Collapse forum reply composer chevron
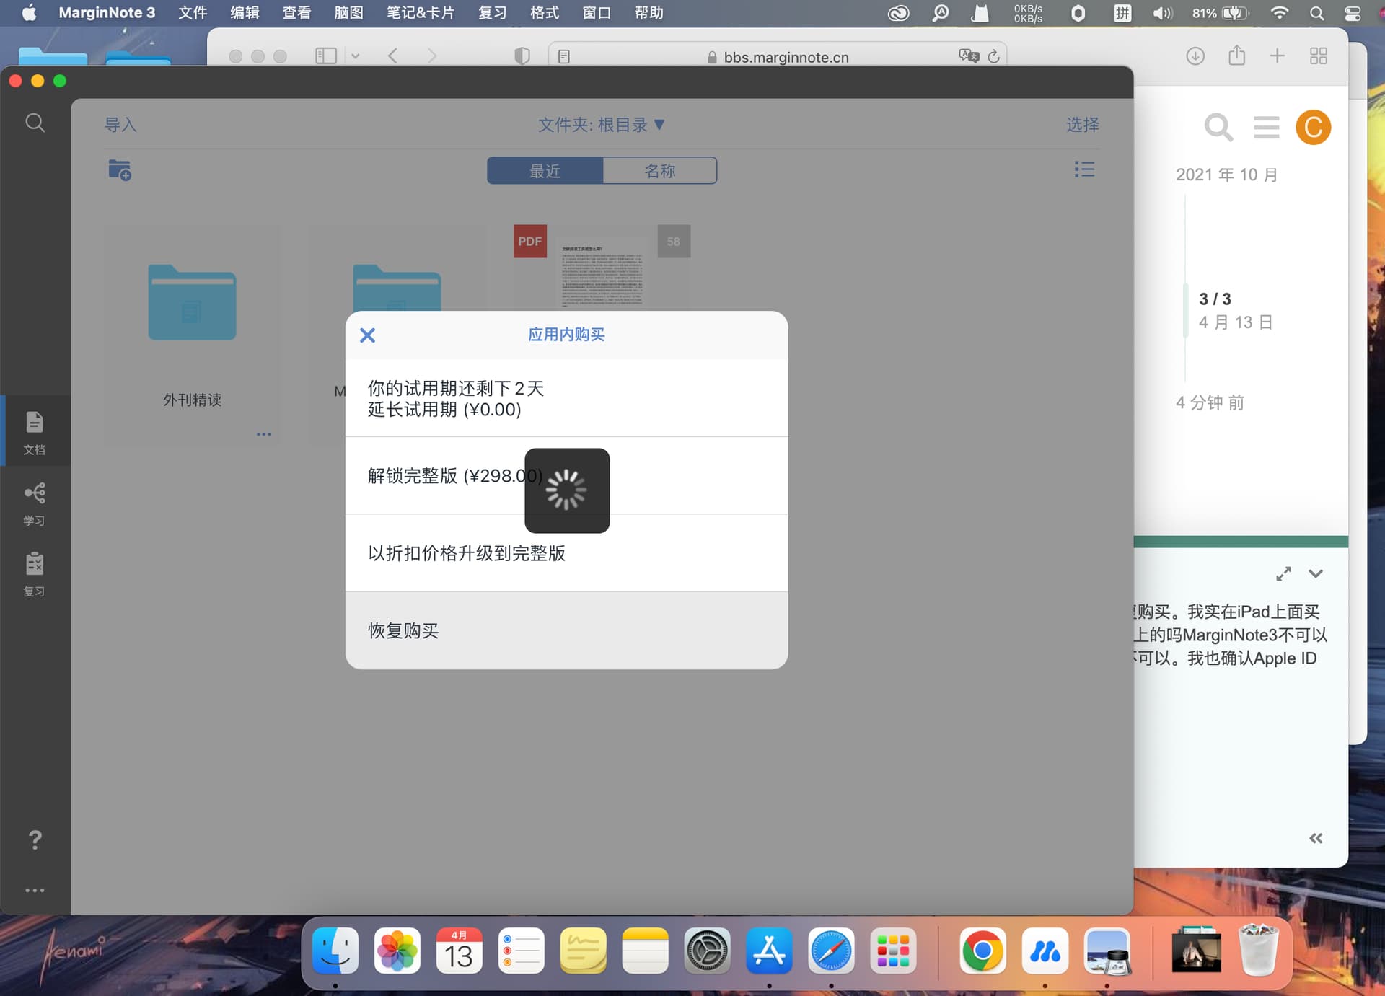1385x996 pixels. (1316, 574)
